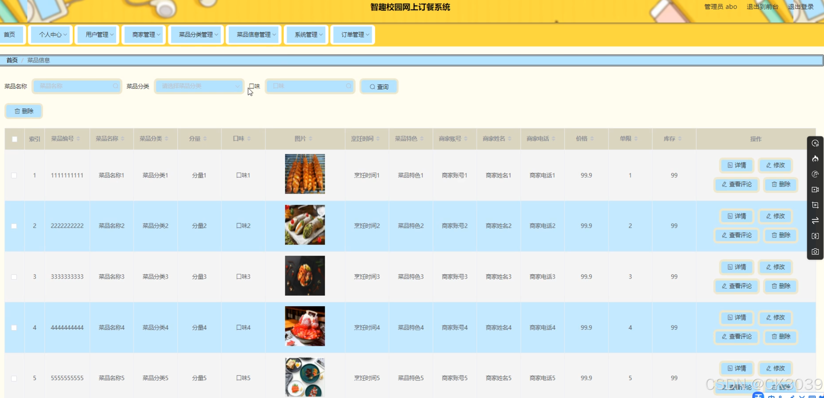Click the music convert icon in sidebar
824x398 pixels.
click(815, 174)
